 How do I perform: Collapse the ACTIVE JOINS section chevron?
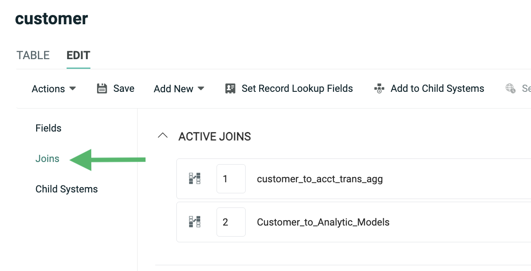tap(163, 136)
